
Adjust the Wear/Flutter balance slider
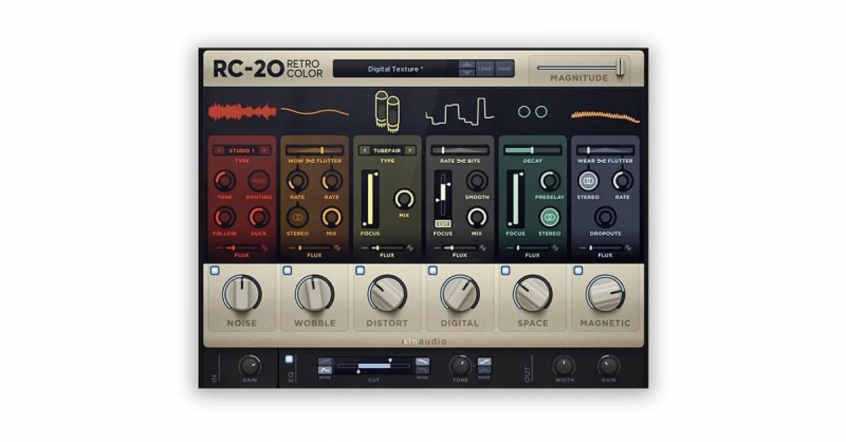tap(605, 150)
